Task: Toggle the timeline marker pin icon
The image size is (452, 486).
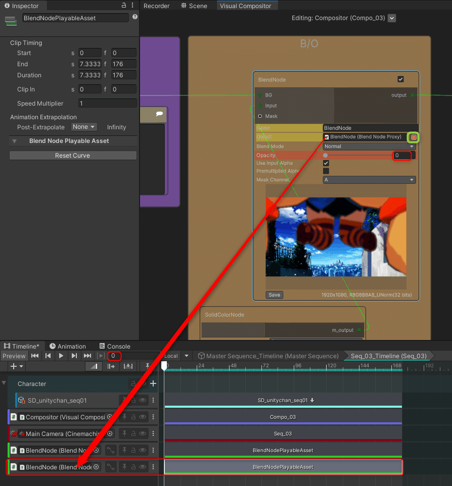Action: point(148,366)
